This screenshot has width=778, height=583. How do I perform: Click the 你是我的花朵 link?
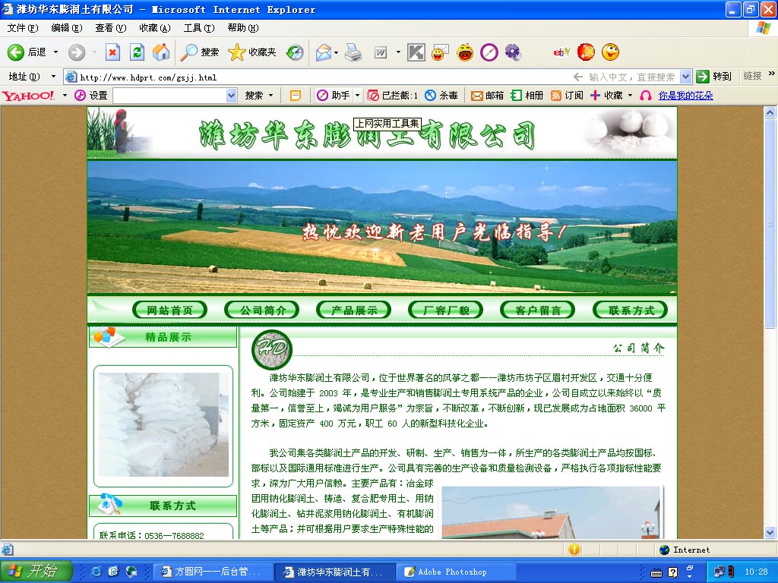[x=685, y=96]
